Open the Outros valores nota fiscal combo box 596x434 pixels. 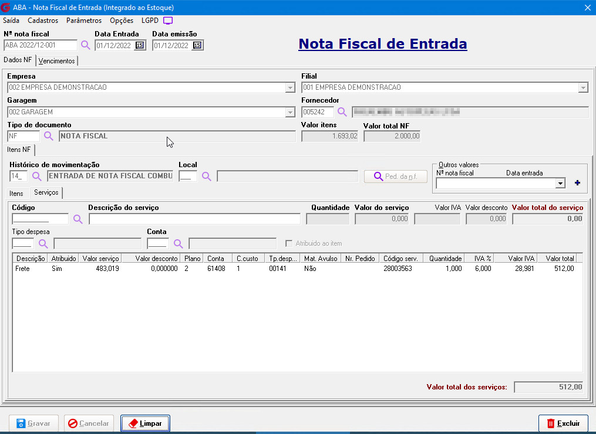coord(560,184)
